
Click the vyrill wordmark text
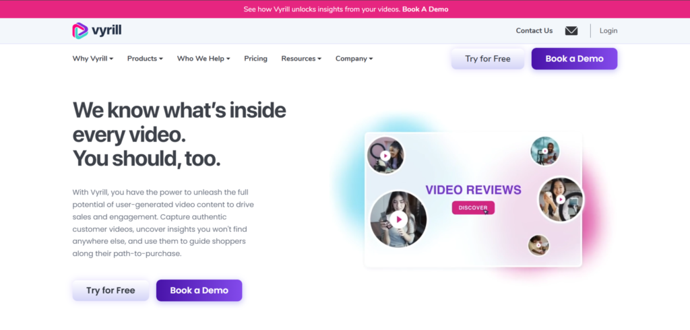point(107,31)
